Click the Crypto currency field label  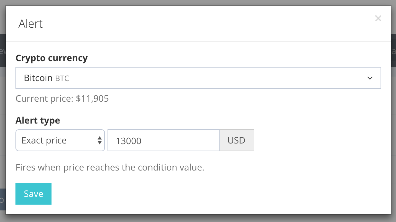point(52,58)
